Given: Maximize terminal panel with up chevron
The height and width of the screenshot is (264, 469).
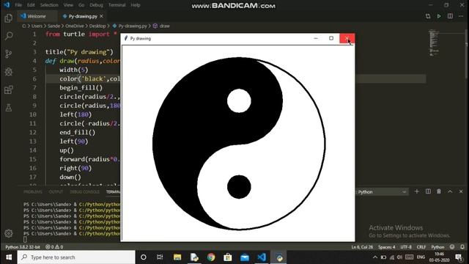Looking at the screenshot, I should coord(450,191).
